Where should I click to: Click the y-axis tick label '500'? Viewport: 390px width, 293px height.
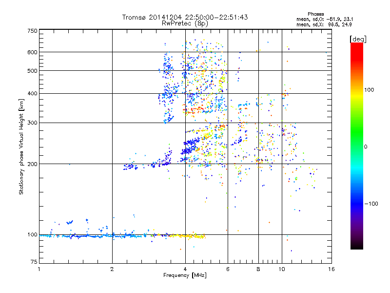(x=32, y=71)
